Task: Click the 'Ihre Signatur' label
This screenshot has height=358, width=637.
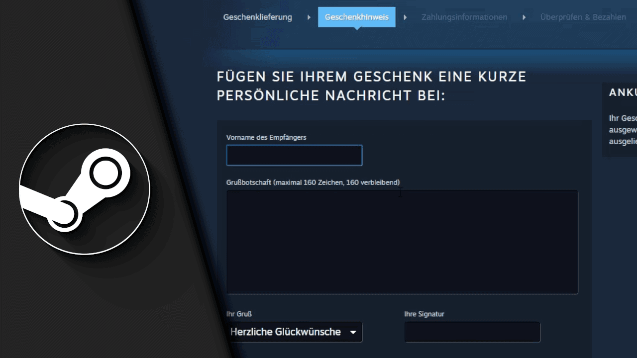Action: pyautogui.click(x=425, y=314)
